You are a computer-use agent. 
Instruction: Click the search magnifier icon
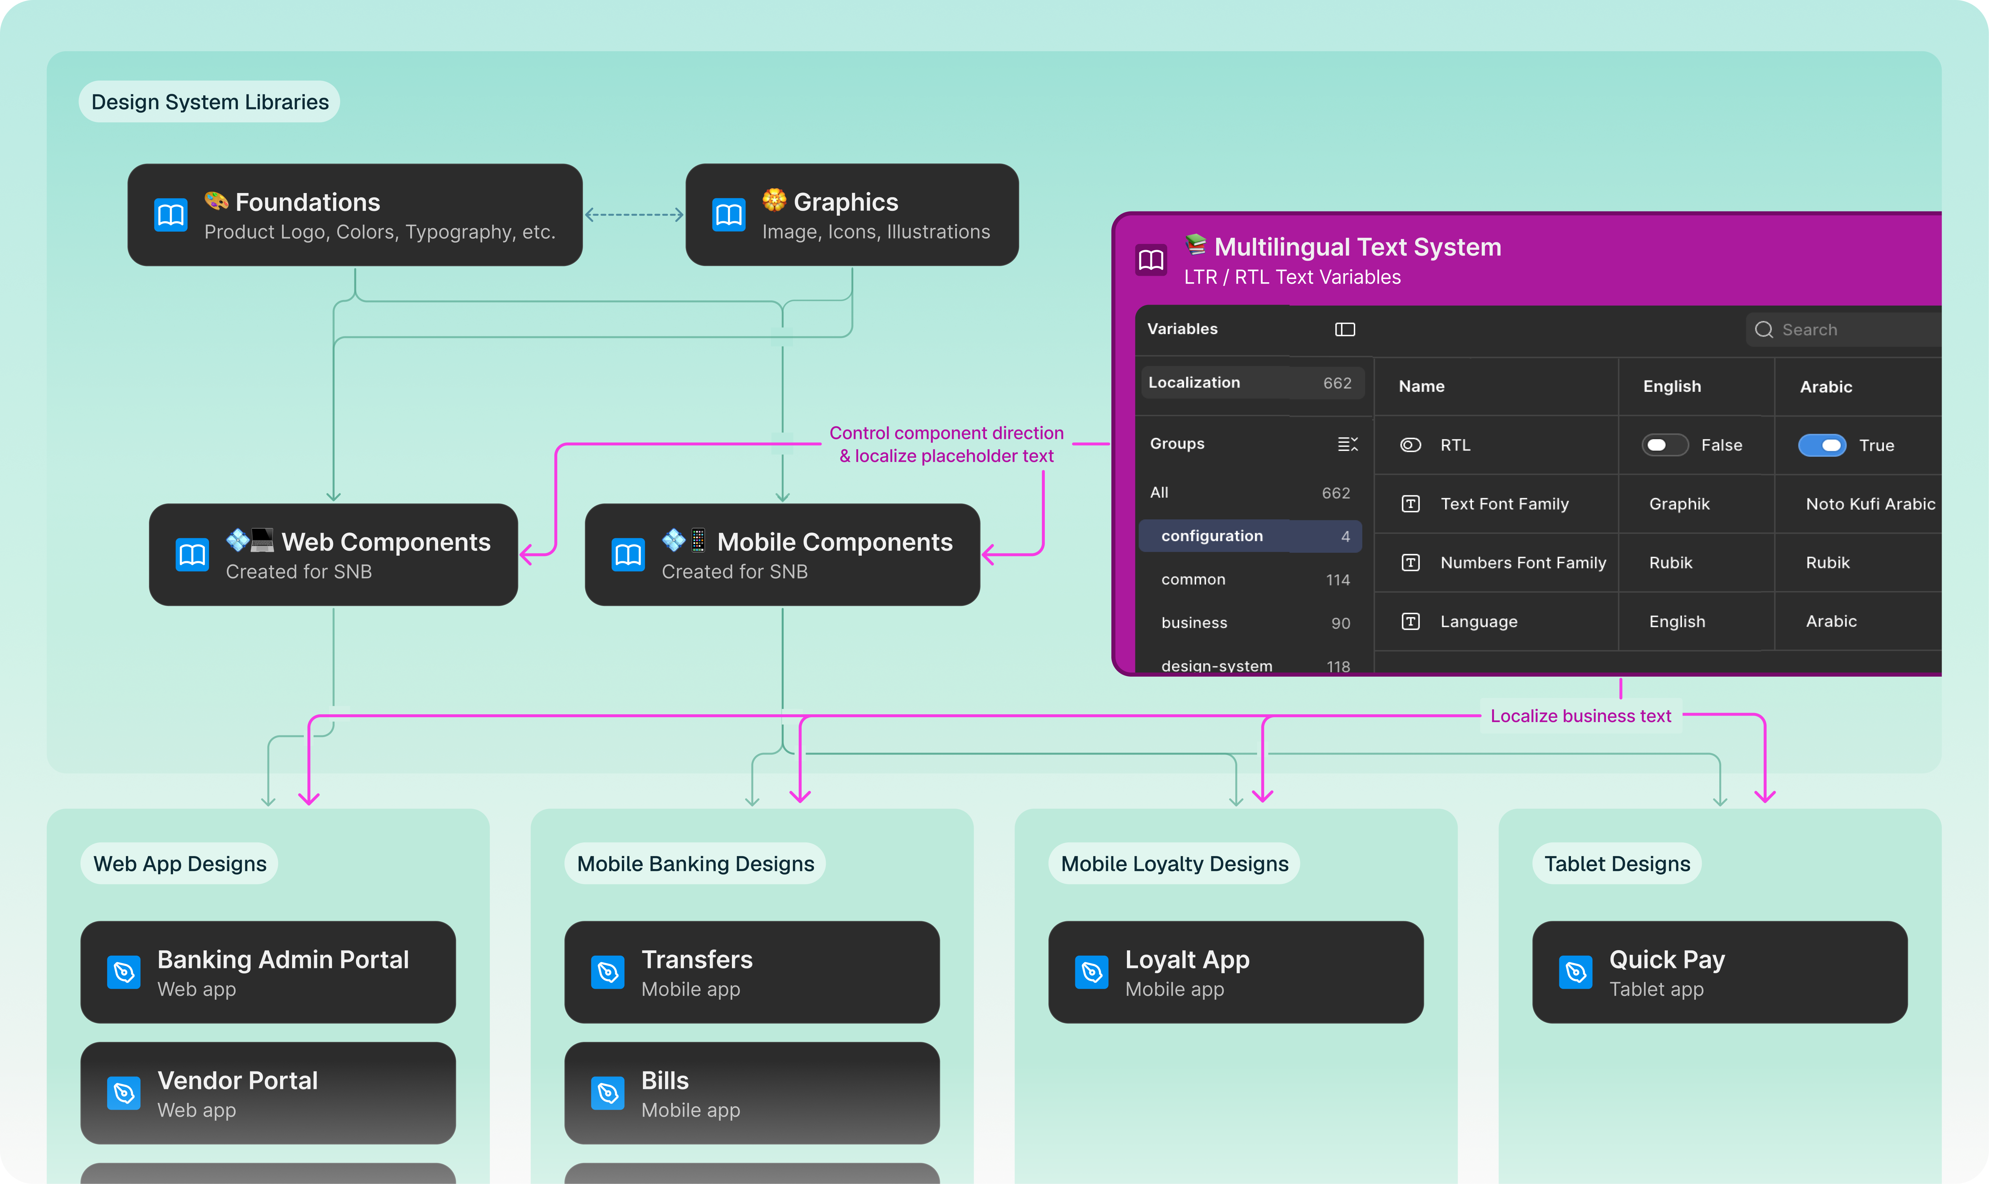(x=1764, y=330)
